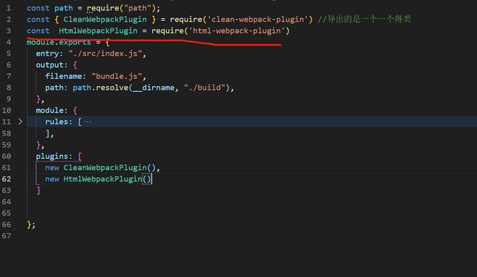Image resolution: width=477 pixels, height=277 pixels.
Task: Click the rules property key on line 11
Action: pos(57,122)
